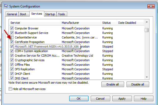This screenshot has width=158, height=105.
Task: Click the Enable all button
Action: point(113,84)
